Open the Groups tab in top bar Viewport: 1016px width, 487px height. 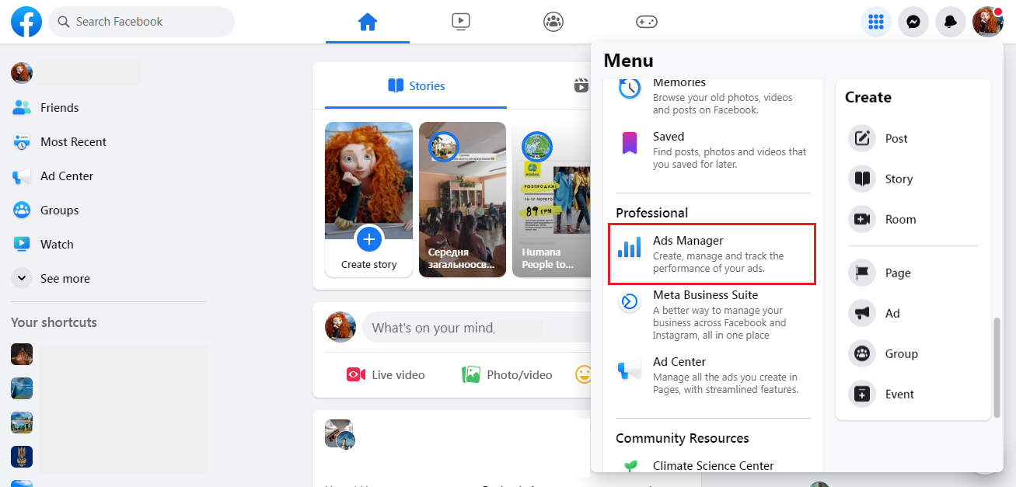click(x=553, y=22)
